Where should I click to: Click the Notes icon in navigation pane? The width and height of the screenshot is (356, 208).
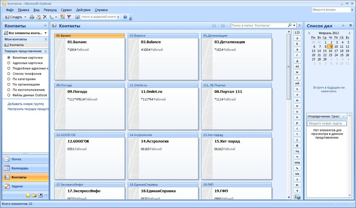tap(28, 195)
